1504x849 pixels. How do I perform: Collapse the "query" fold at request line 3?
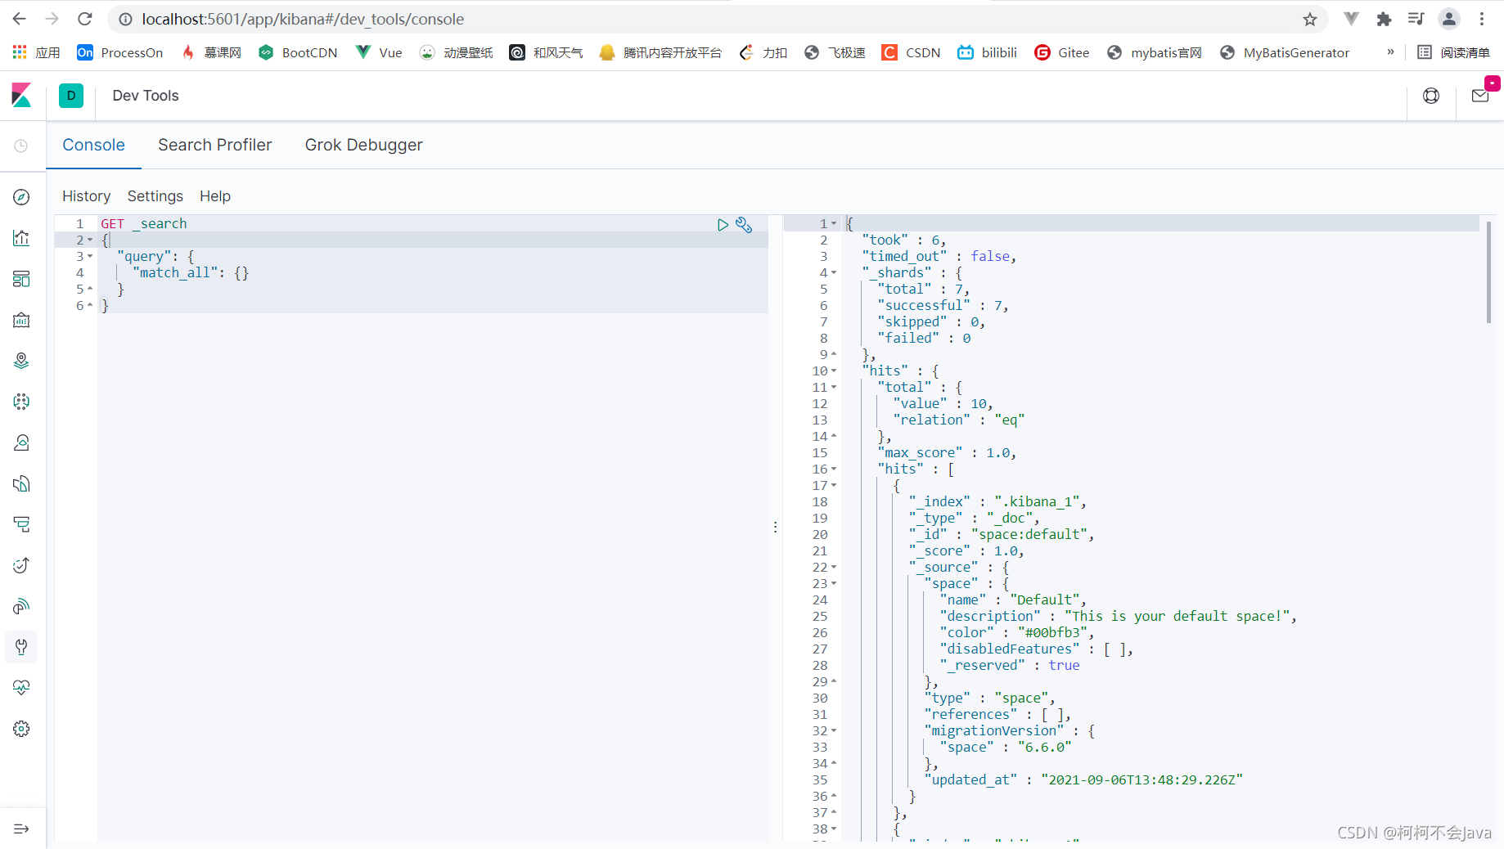tap(90, 257)
